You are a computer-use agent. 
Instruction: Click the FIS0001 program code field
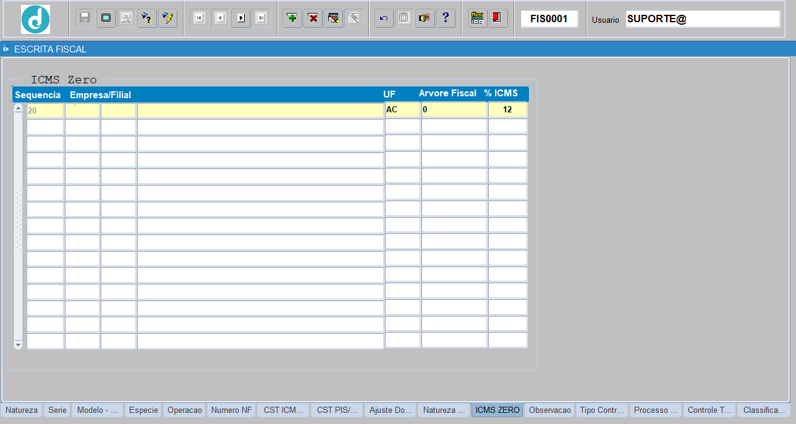pos(549,19)
